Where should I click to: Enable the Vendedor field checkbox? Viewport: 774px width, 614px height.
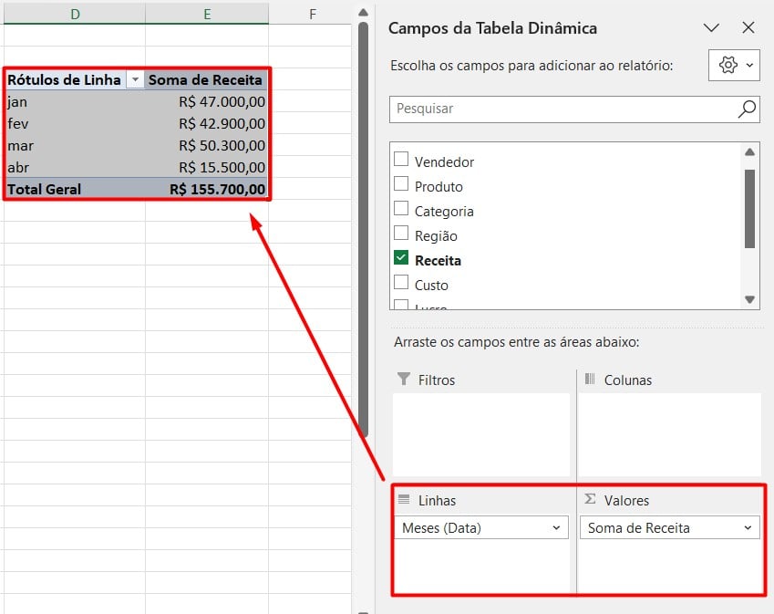coord(401,161)
